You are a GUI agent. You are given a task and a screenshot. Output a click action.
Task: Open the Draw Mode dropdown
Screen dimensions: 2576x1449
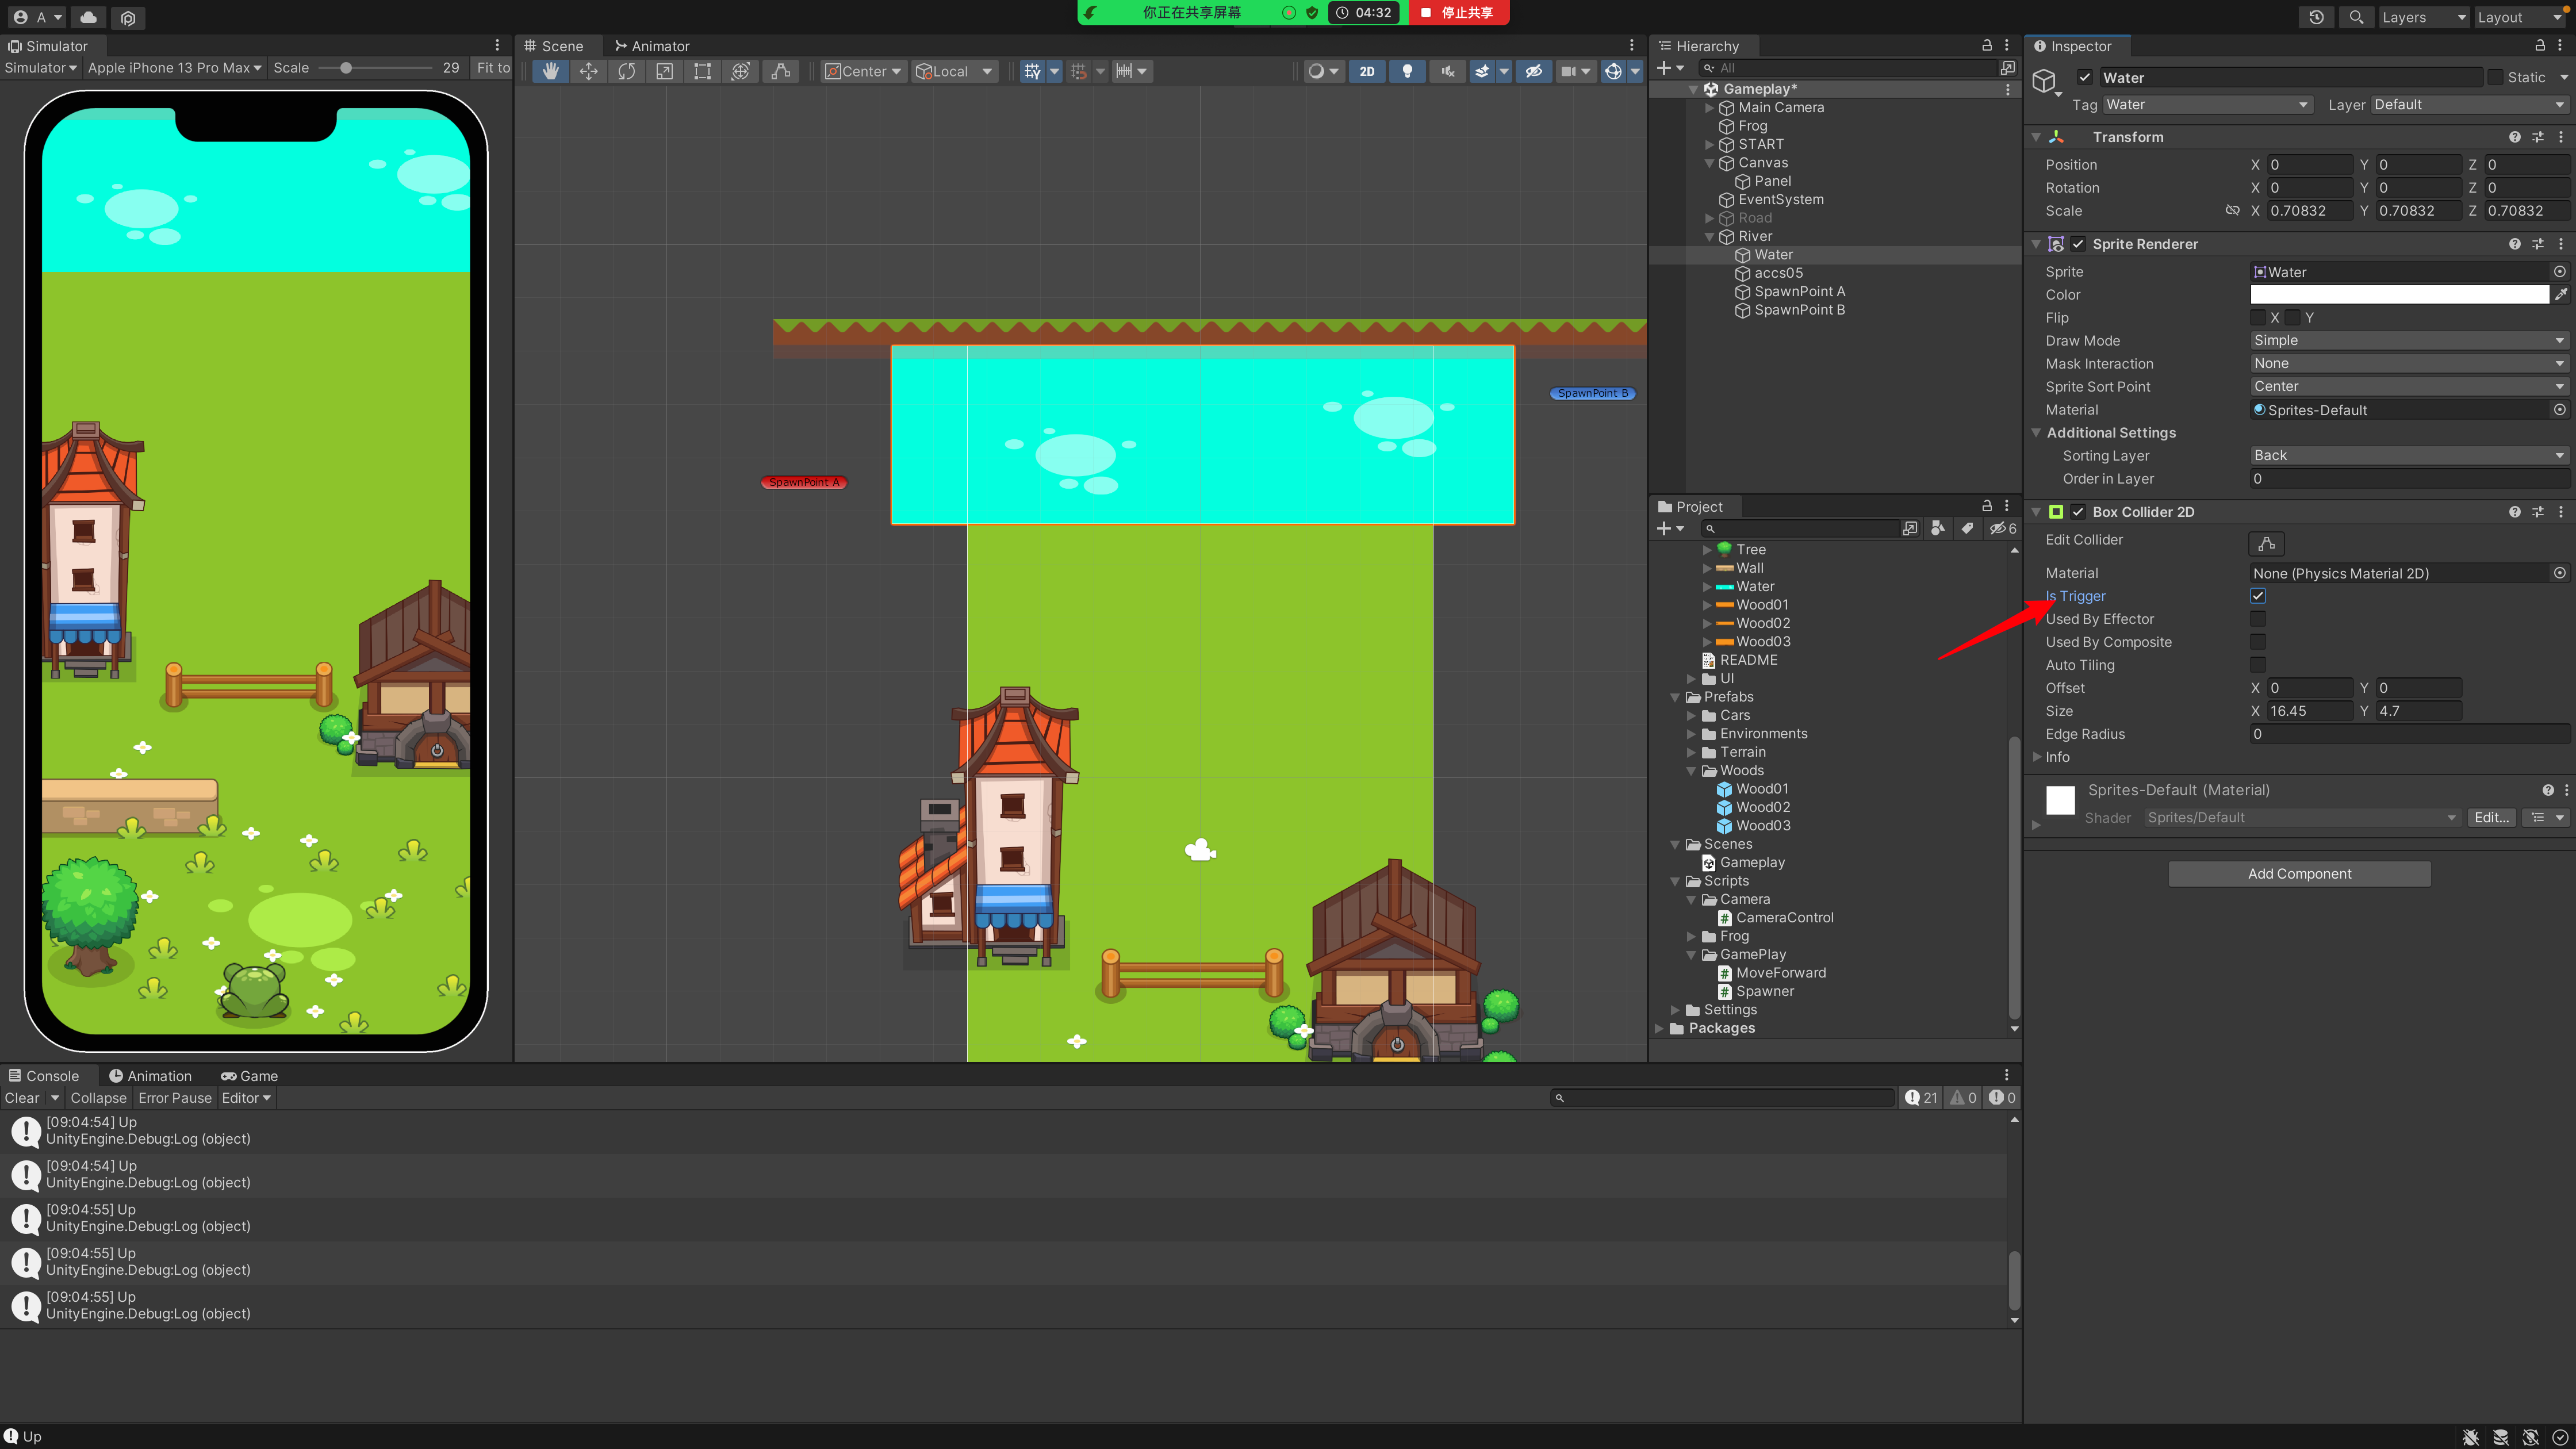2409,340
